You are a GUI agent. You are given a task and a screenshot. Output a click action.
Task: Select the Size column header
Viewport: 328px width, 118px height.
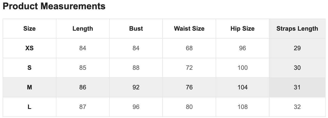coord(30,29)
